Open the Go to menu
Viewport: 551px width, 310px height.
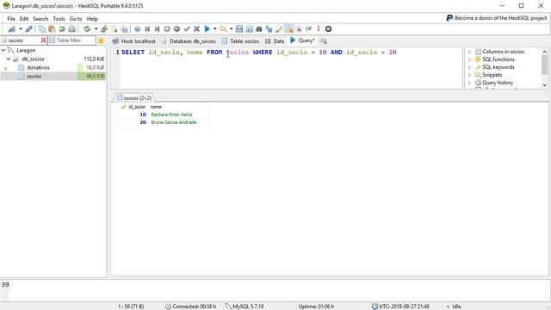(x=76, y=19)
